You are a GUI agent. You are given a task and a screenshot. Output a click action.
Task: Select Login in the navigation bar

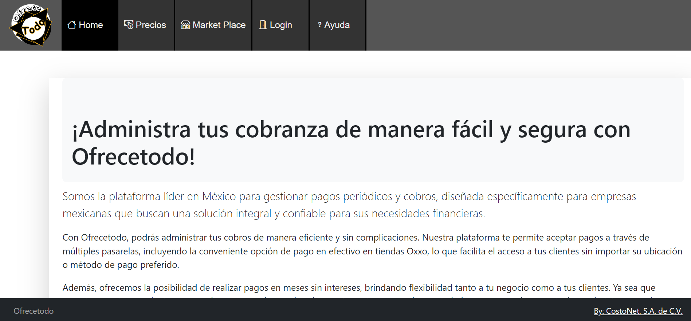point(280,25)
